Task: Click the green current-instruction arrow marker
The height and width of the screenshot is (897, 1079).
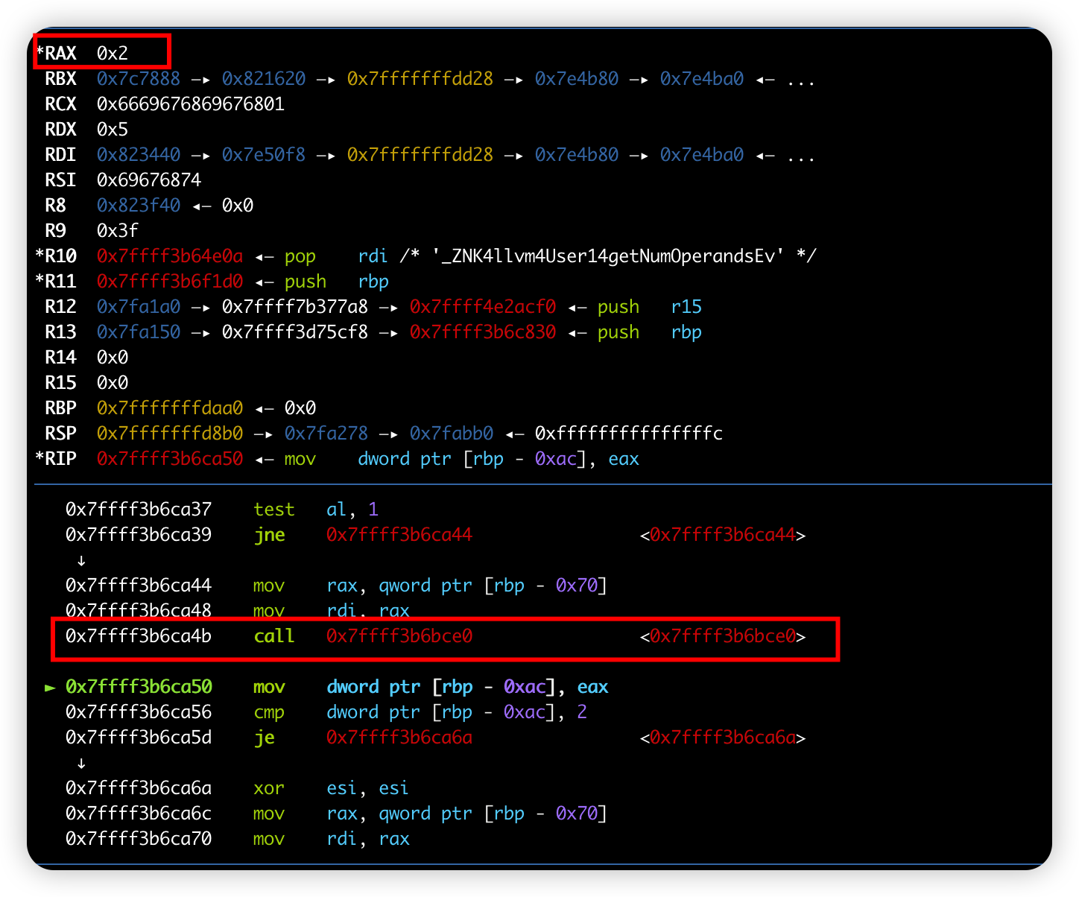Action: pyautogui.click(x=50, y=688)
